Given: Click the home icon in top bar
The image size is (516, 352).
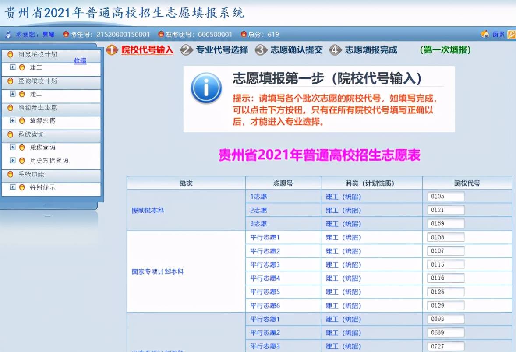Looking at the screenshot, I should point(485,34).
